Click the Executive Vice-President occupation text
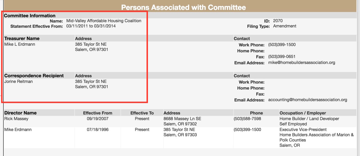The image size is (360, 156). 303,130
